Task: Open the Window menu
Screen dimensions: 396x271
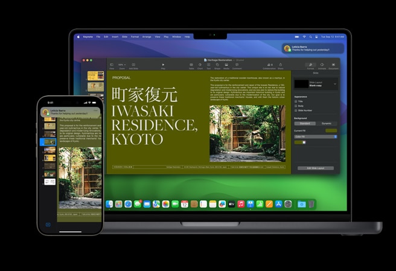Action: click(176, 37)
